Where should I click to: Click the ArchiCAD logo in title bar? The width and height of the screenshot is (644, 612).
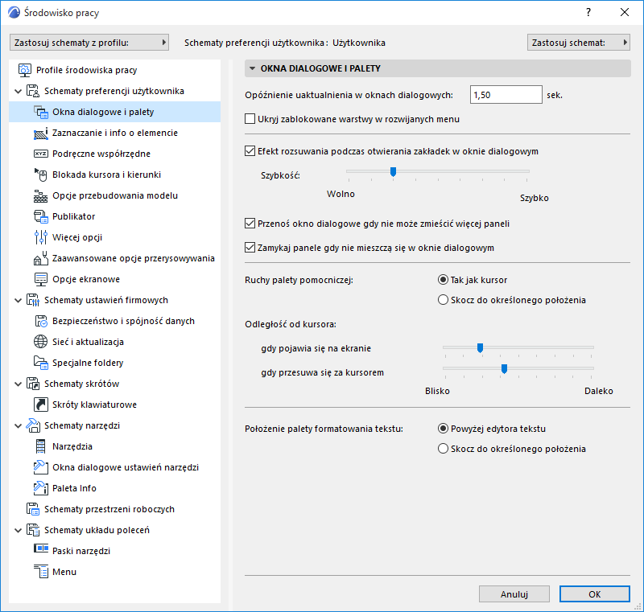pos(14,12)
